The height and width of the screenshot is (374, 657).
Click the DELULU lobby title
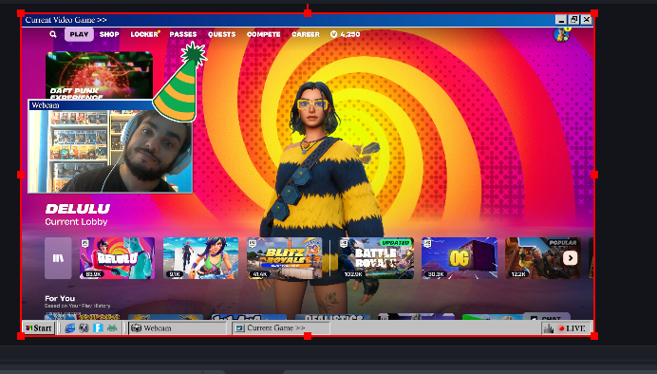click(78, 209)
